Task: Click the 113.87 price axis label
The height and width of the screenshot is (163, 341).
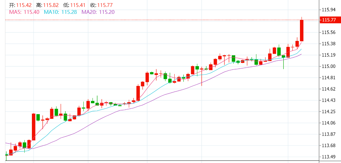Action: tap(328, 134)
